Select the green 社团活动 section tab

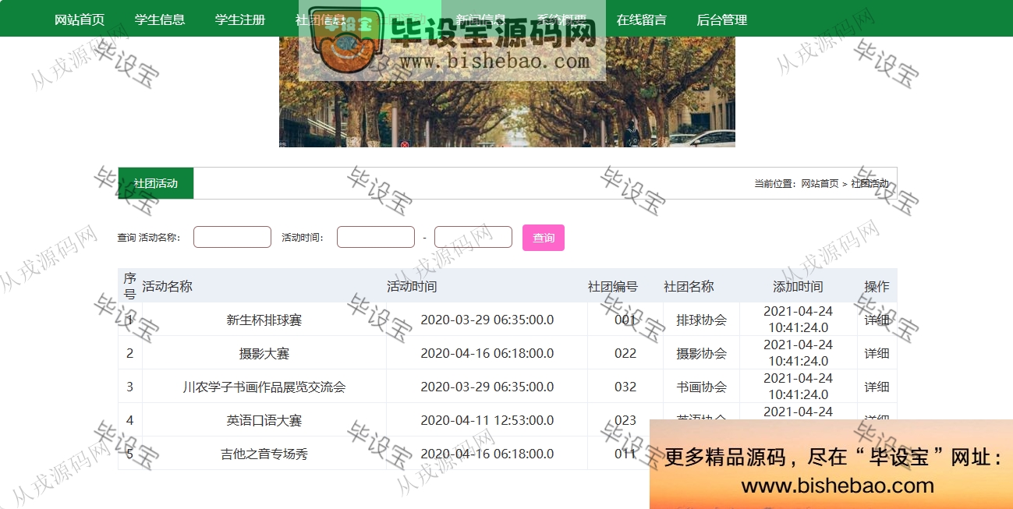point(156,183)
